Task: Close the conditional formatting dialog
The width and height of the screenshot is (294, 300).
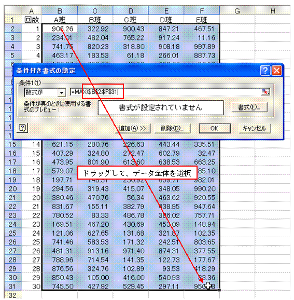Action: pyautogui.click(x=276, y=71)
